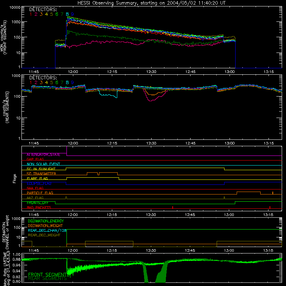
Task: Select the REAR_DEC_CHAN/128 legend entry
Action: [x=47, y=230]
